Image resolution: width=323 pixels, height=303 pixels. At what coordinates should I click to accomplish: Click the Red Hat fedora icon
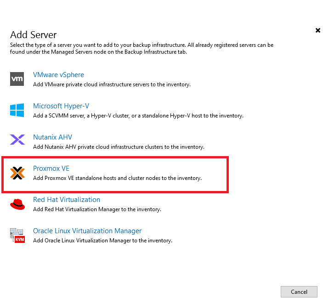pos(17,204)
